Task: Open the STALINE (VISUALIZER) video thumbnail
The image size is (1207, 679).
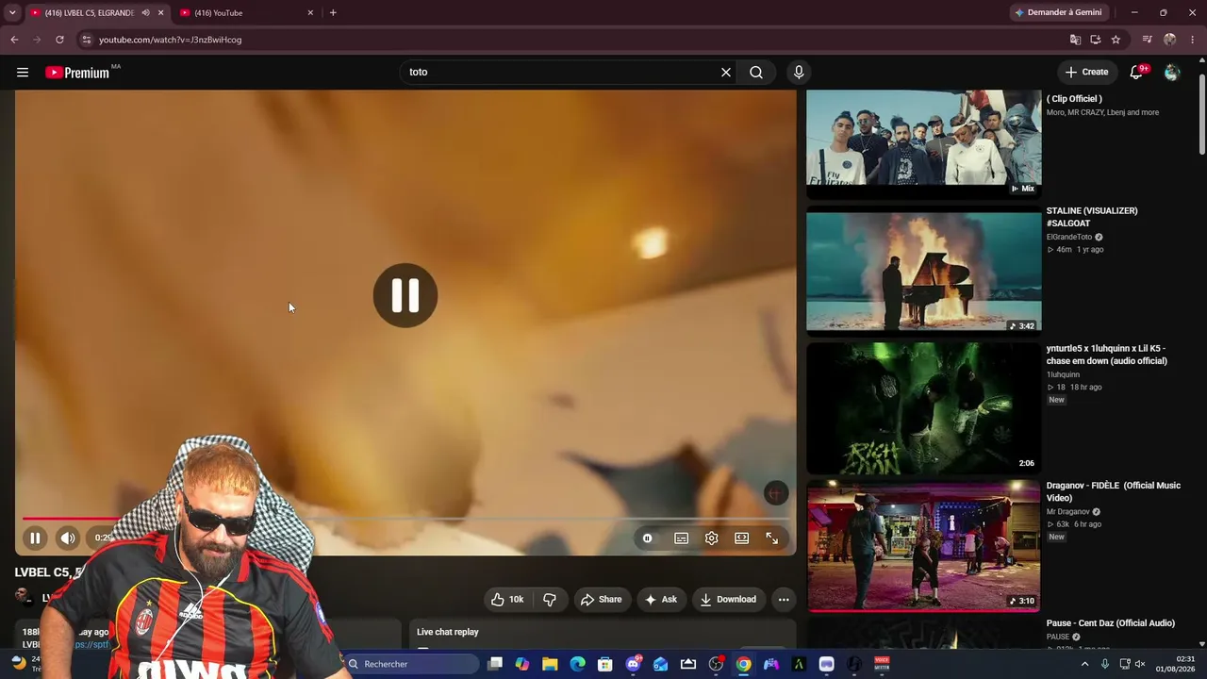Action: pos(924,272)
